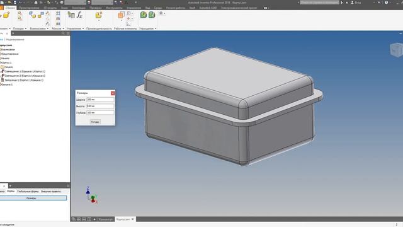Open the Глобальные формы tab in iLogic panel
The width and height of the screenshot is (403, 227).
(x=28, y=192)
